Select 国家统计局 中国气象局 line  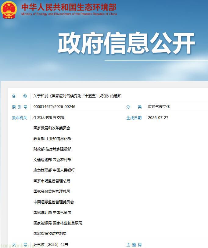[52, 213]
